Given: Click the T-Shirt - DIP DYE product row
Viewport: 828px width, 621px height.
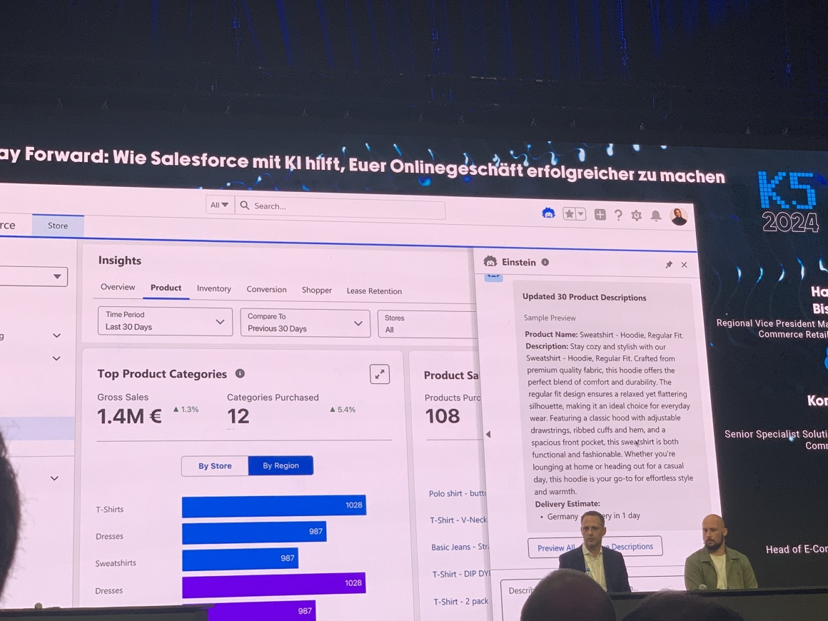Looking at the screenshot, I should (461, 574).
